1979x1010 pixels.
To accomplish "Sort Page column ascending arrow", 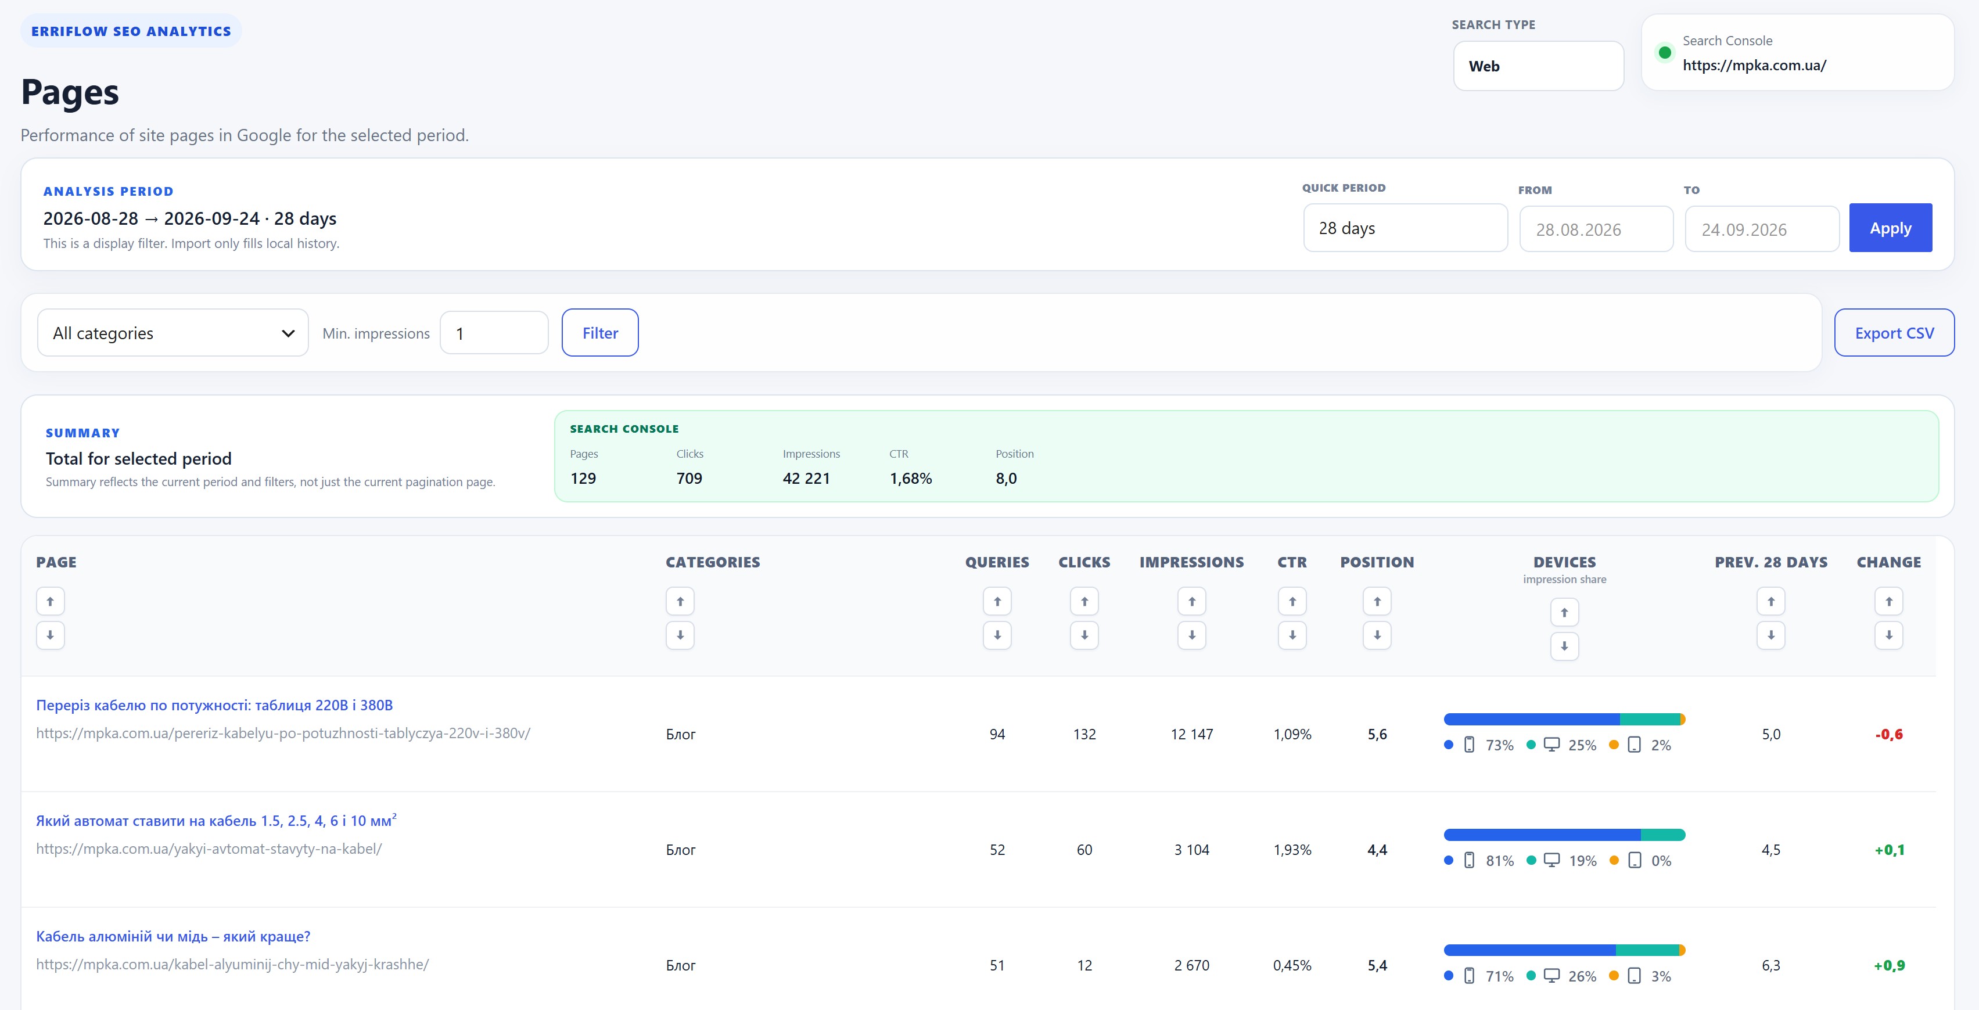I will click(50, 601).
